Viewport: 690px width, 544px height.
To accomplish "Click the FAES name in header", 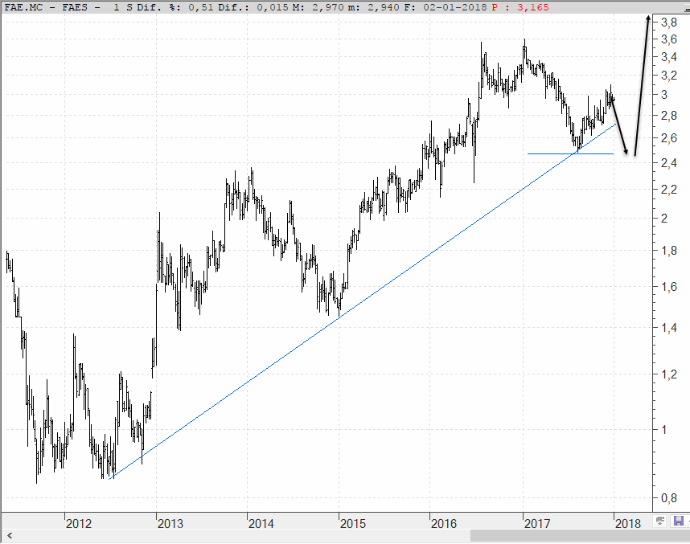I will [x=75, y=7].
